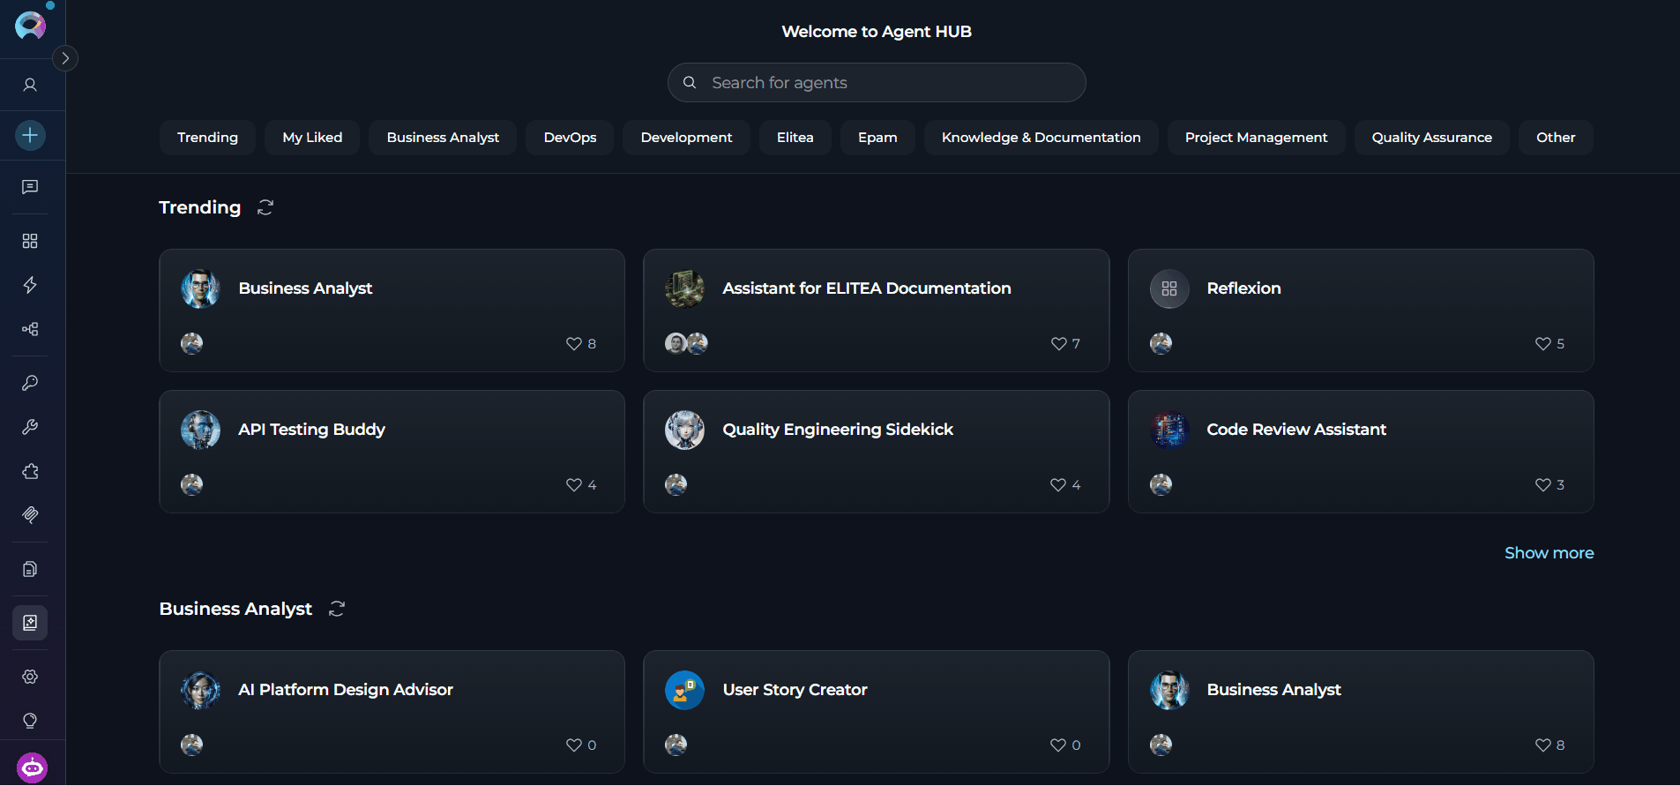Refresh the Business Analyst section

[x=337, y=609]
